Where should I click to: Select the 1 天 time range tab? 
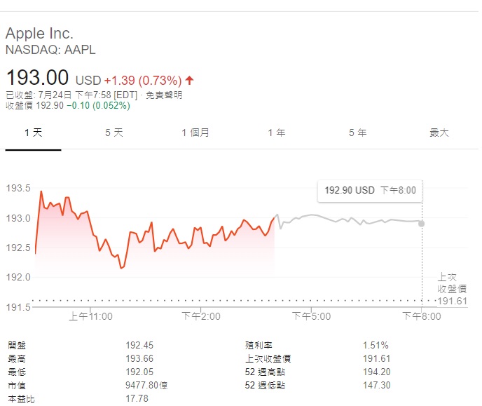pyautogui.click(x=33, y=133)
